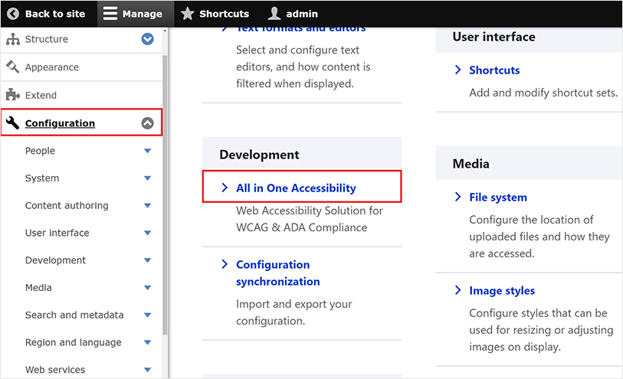
Task: Select User interface sidebar item
Action: click(x=57, y=233)
